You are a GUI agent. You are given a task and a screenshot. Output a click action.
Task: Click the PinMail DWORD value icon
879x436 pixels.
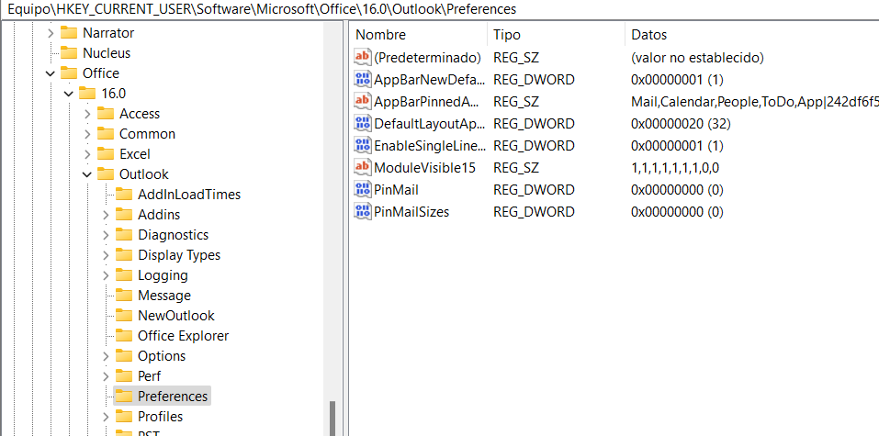(x=363, y=189)
